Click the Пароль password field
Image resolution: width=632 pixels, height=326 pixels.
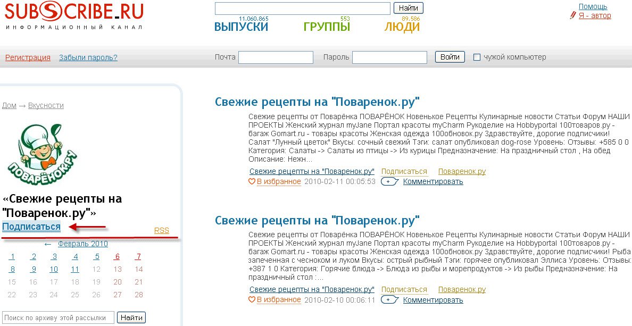[x=389, y=57]
